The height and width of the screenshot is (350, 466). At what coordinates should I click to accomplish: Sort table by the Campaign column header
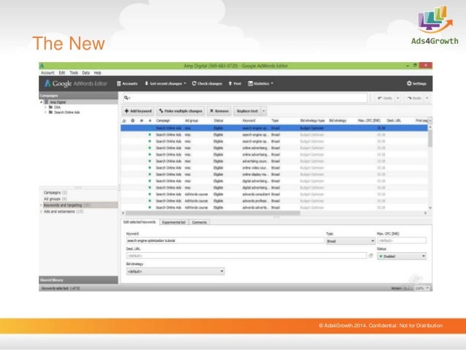[163, 121]
